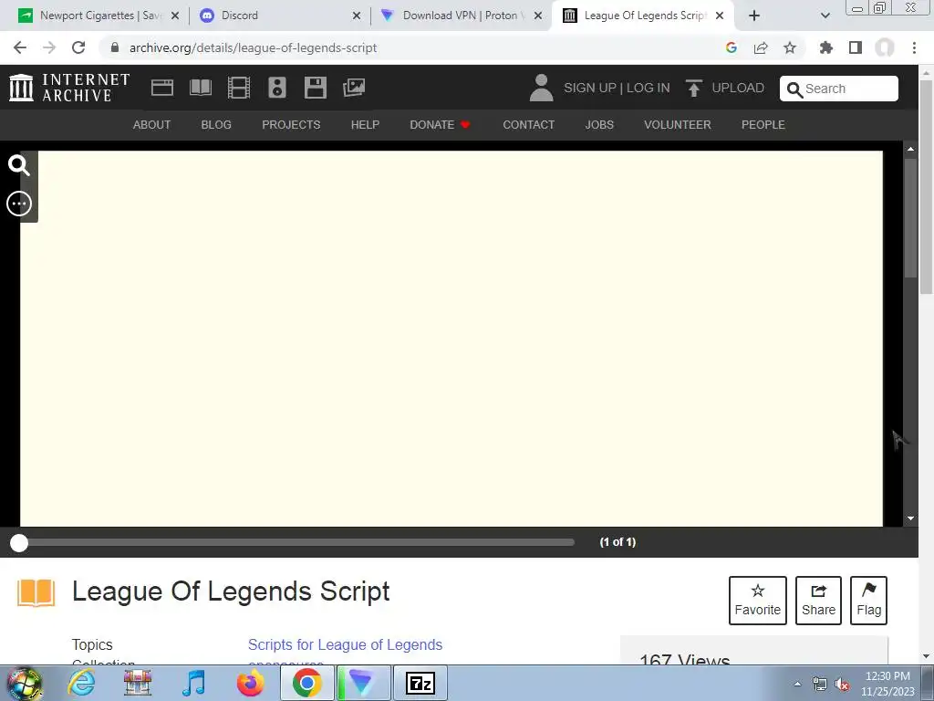934x701 pixels.
Task: Click the Favorite button
Action: (758, 601)
